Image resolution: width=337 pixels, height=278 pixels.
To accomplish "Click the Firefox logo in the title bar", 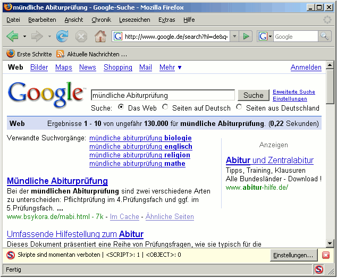I will tap(8, 7).
